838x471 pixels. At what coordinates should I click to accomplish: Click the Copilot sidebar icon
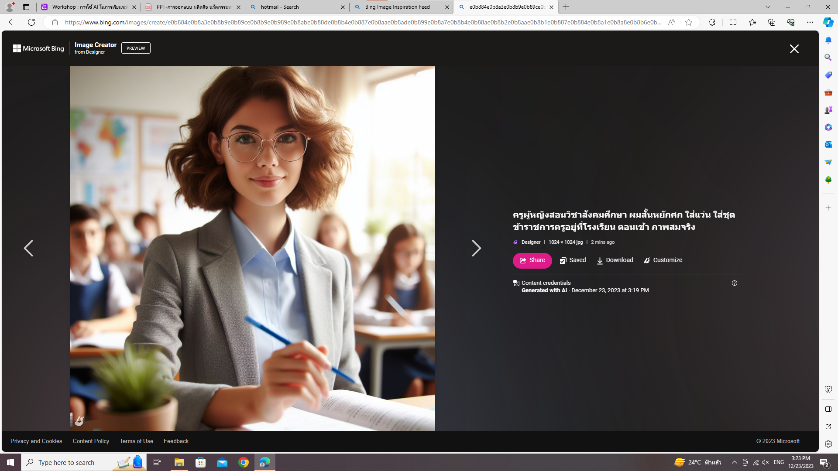pos(828,22)
